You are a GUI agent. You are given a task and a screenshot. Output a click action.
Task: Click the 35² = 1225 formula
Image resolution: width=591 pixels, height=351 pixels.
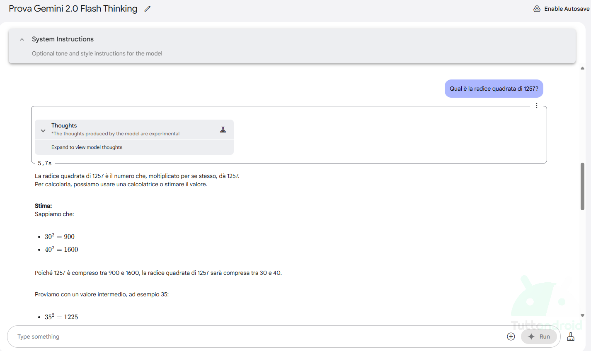coord(61,317)
